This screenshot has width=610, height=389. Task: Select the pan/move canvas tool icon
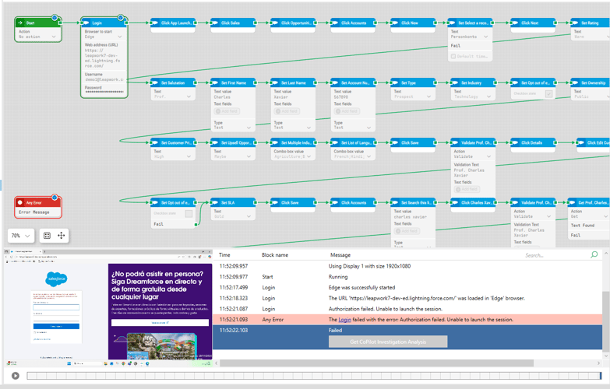point(62,236)
